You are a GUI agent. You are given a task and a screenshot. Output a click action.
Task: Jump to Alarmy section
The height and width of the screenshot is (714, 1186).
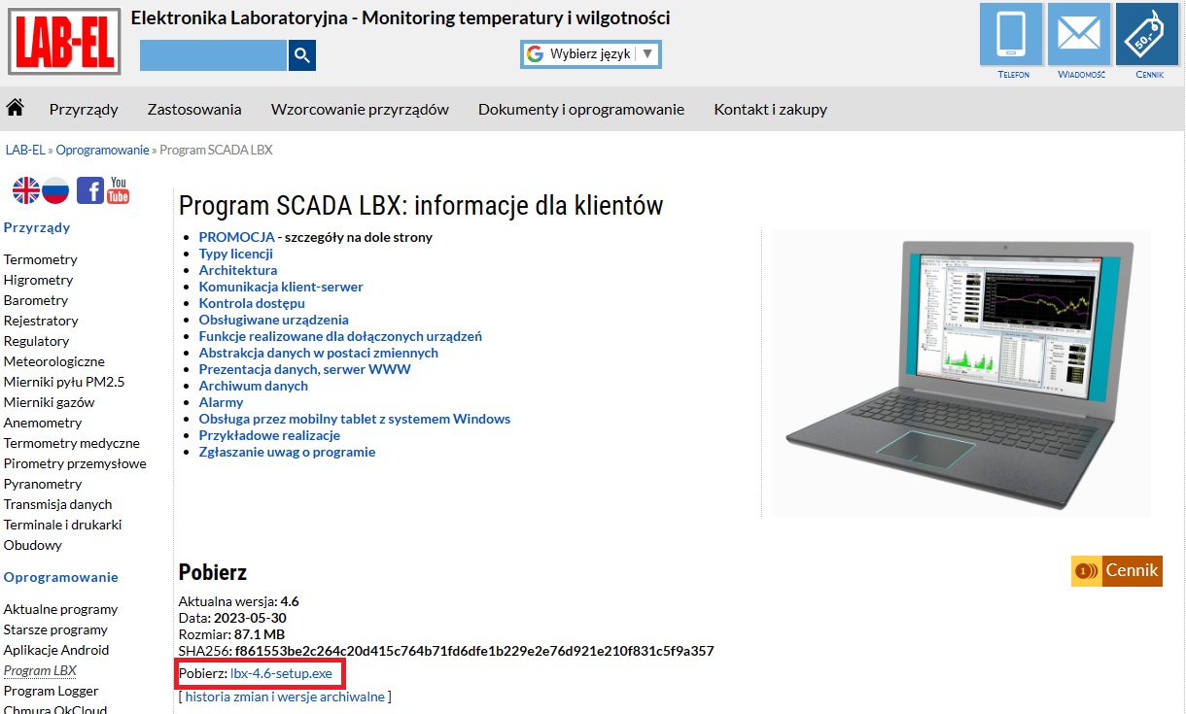pos(222,402)
